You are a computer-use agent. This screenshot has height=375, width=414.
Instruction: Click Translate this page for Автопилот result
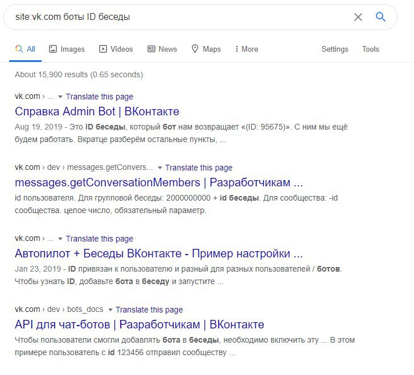[x=100, y=239]
